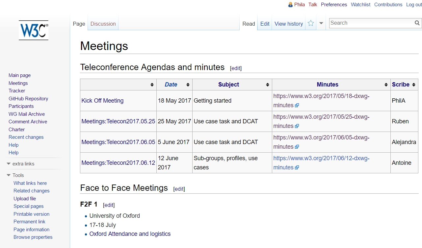
Task: Open the More actions dropdown arrow
Action: pyautogui.click(x=321, y=23)
